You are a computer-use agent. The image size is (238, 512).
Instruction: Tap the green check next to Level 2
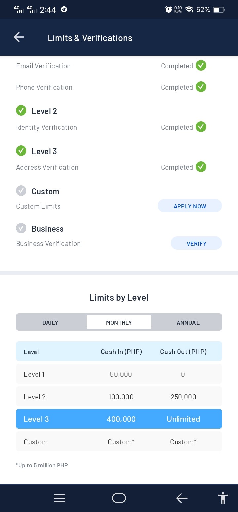tap(21, 110)
